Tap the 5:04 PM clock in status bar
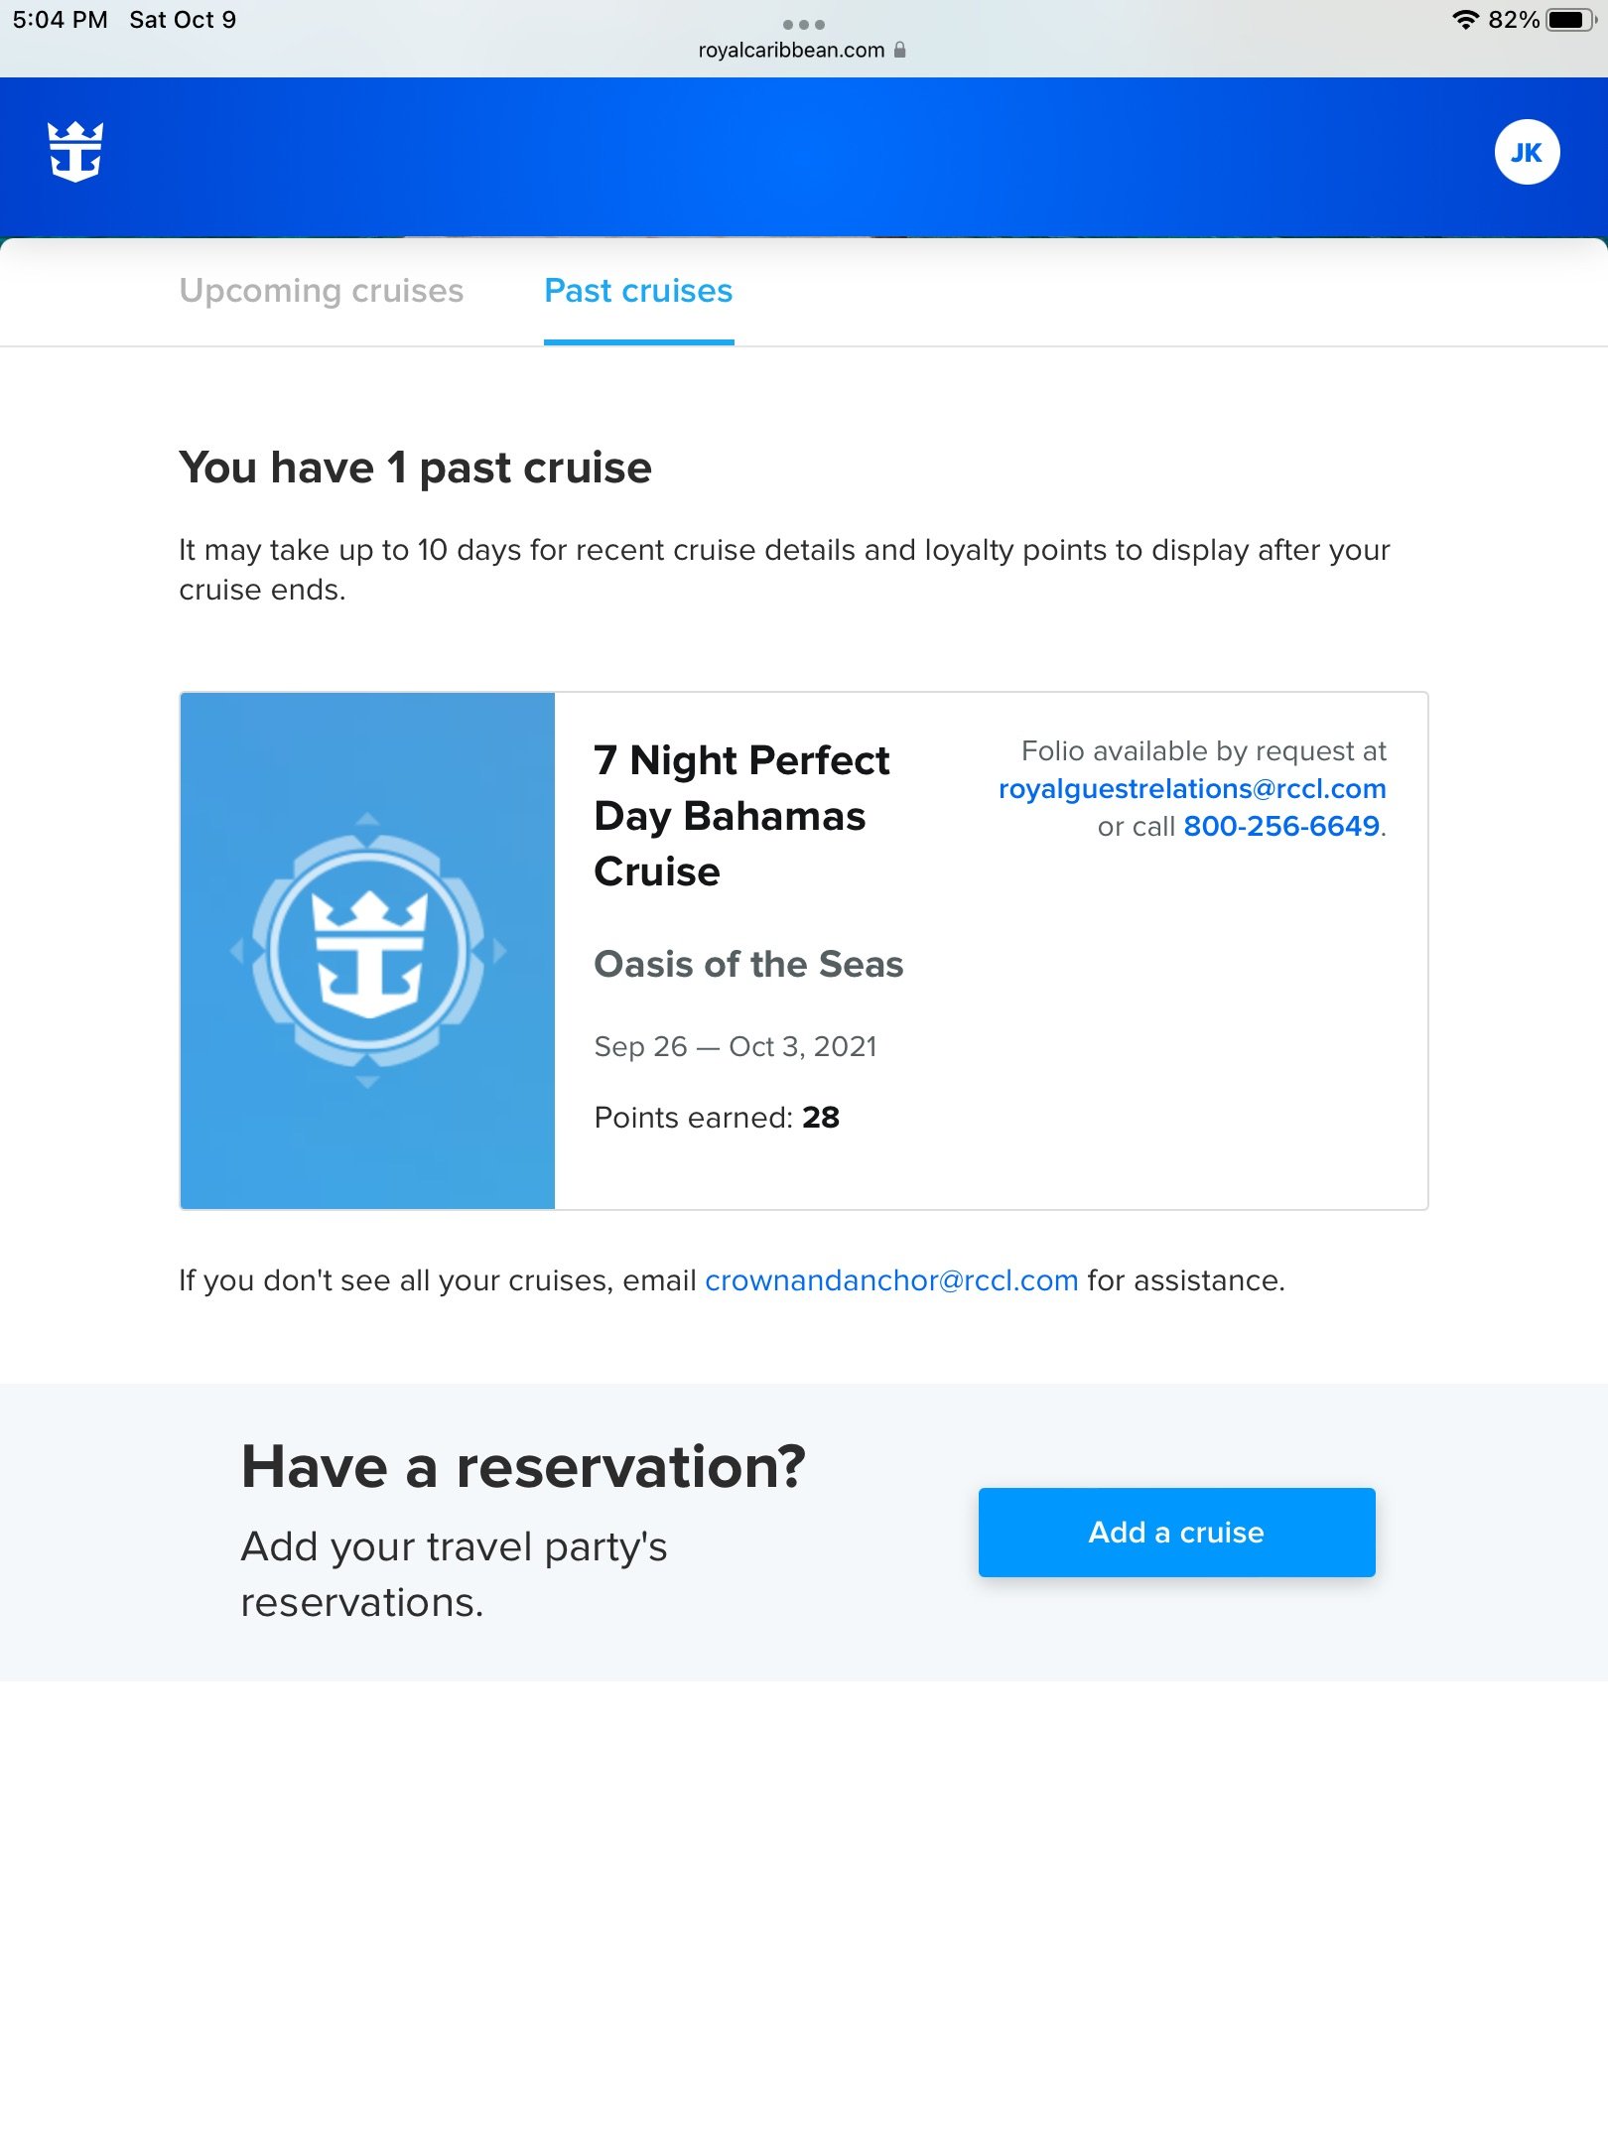The image size is (1608, 2144). 61,20
